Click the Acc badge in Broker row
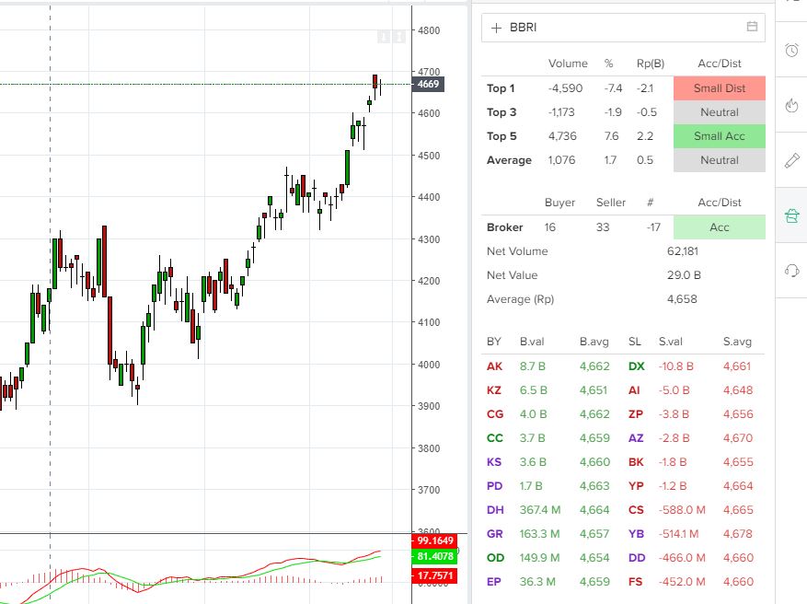This screenshot has height=604, width=807. pyautogui.click(x=720, y=227)
